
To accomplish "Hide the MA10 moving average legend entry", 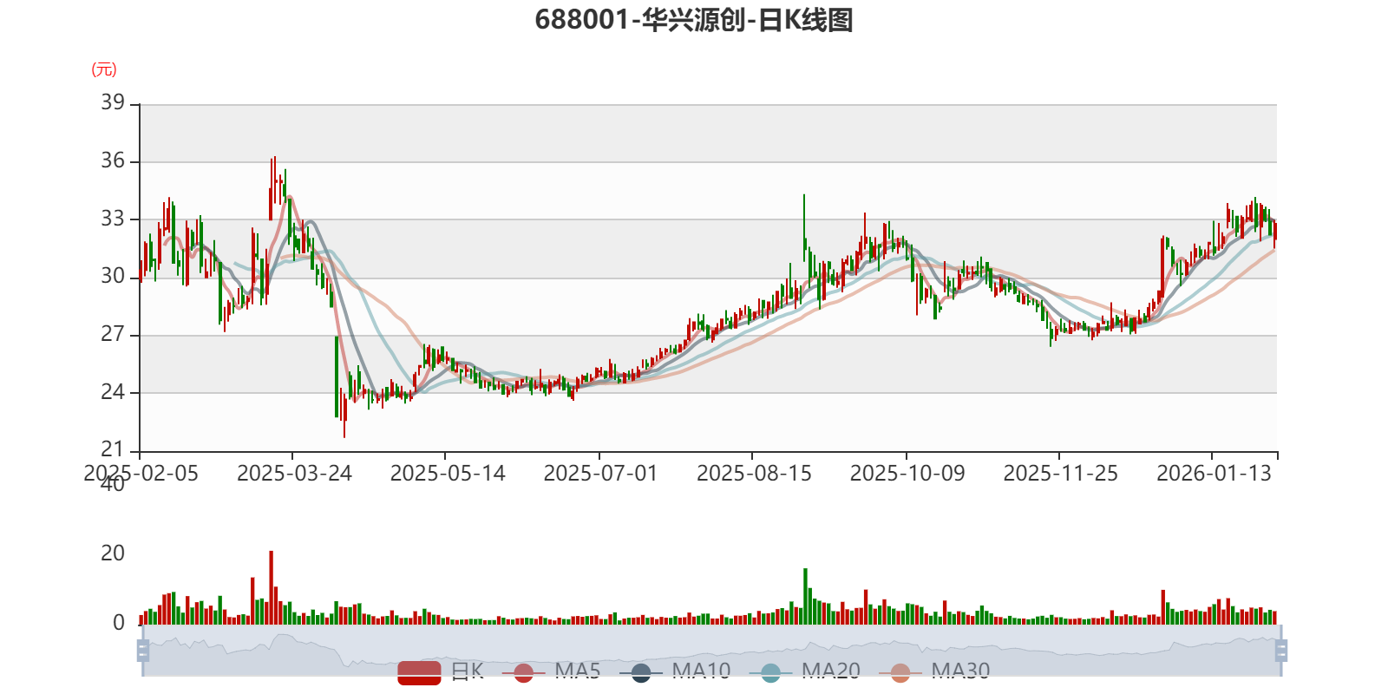I will 675,671.
